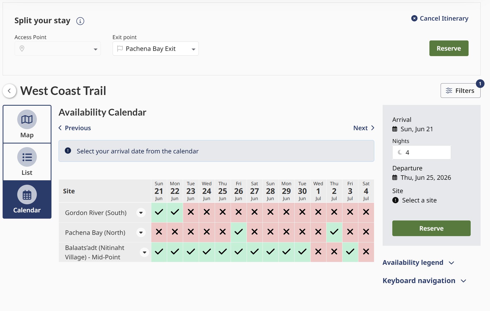Select Balaats'adt Mid-Point available Fri Jul 3
Image resolution: width=490 pixels, height=311 pixels.
coord(350,252)
